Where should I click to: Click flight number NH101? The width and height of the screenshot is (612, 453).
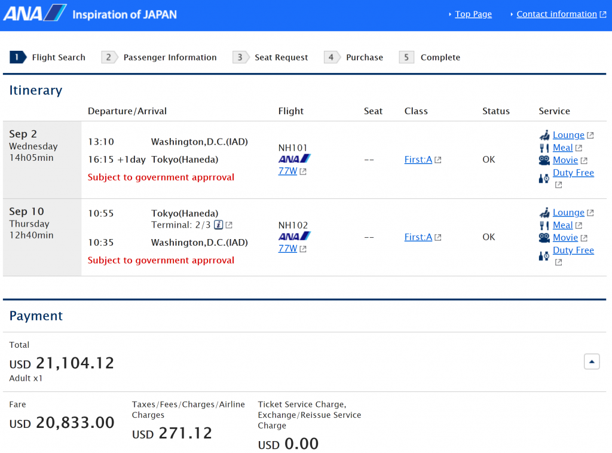pyautogui.click(x=293, y=148)
